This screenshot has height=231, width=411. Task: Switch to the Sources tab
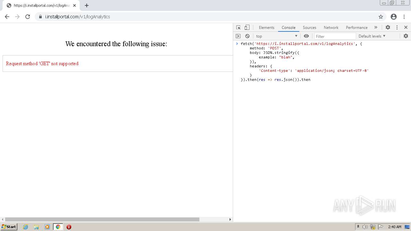click(x=310, y=28)
